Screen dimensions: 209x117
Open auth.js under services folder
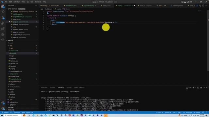(x=13, y=97)
